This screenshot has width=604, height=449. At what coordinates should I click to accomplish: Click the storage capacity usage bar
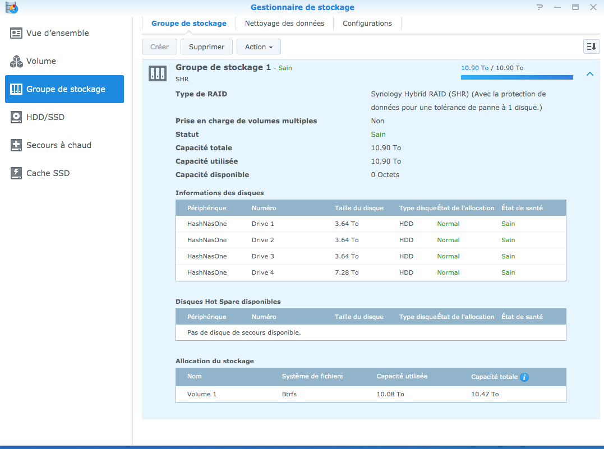[x=517, y=77]
